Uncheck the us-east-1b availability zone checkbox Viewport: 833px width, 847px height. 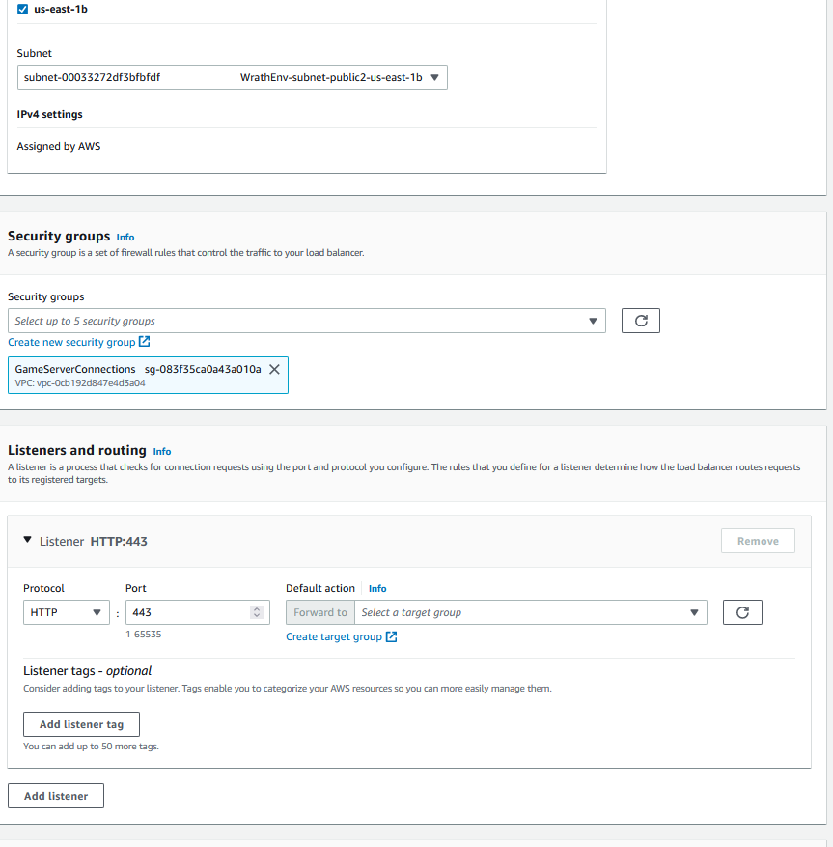[22, 10]
